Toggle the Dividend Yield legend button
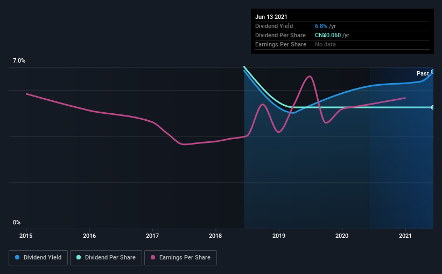This screenshot has width=442, height=274. point(38,258)
